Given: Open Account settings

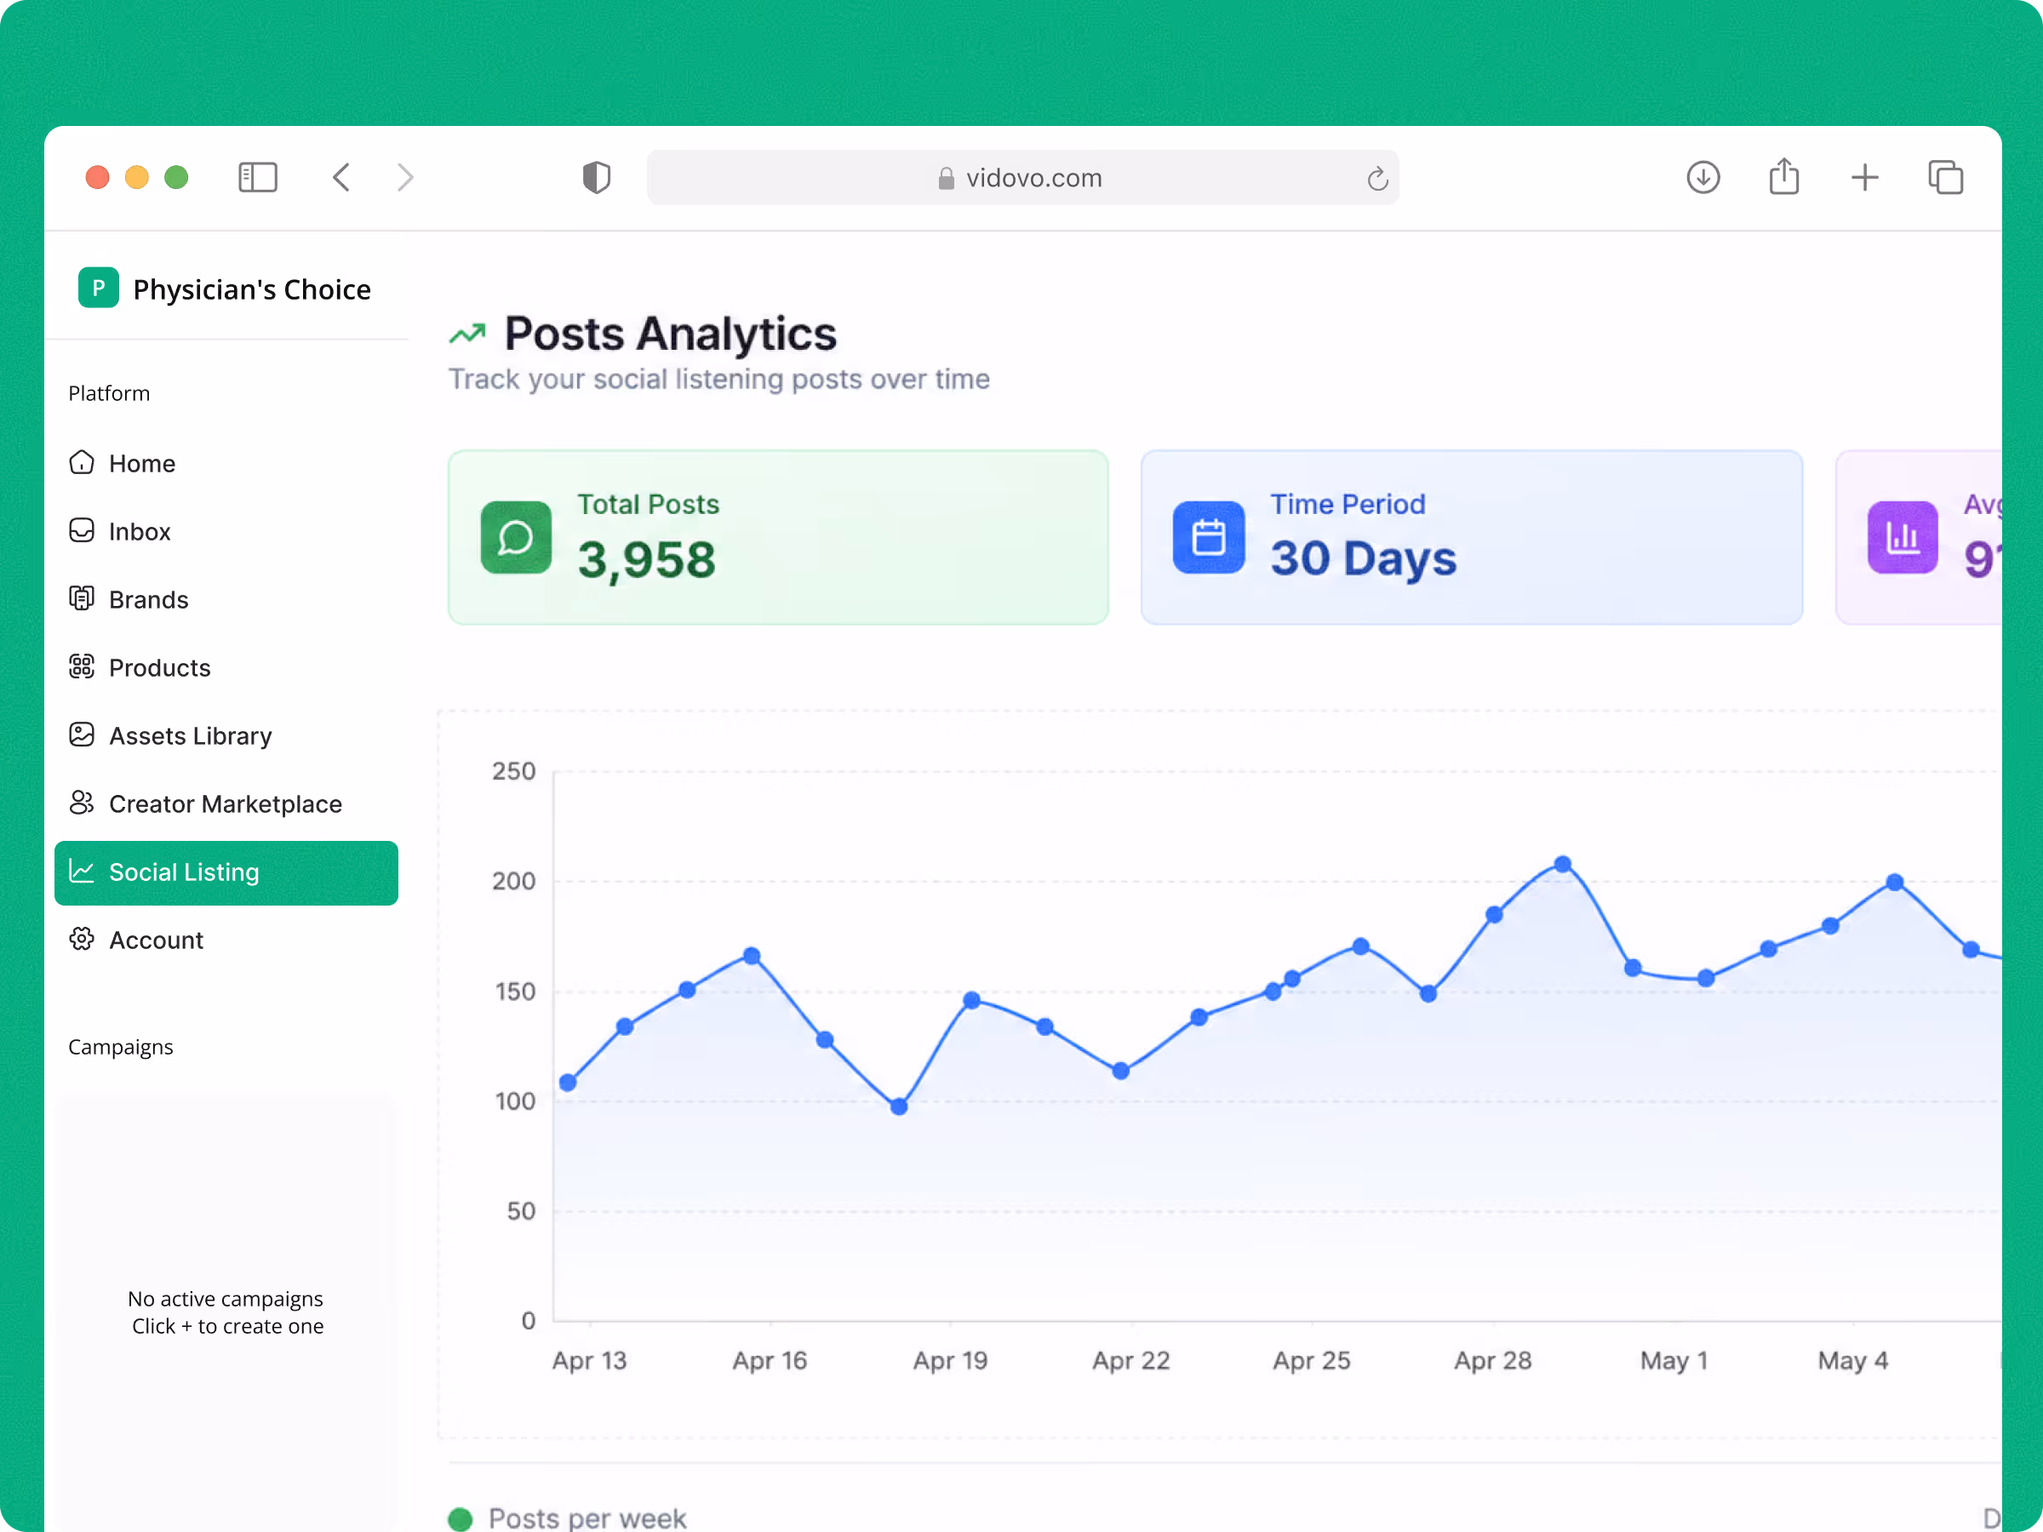Looking at the screenshot, I should (x=226, y=941).
